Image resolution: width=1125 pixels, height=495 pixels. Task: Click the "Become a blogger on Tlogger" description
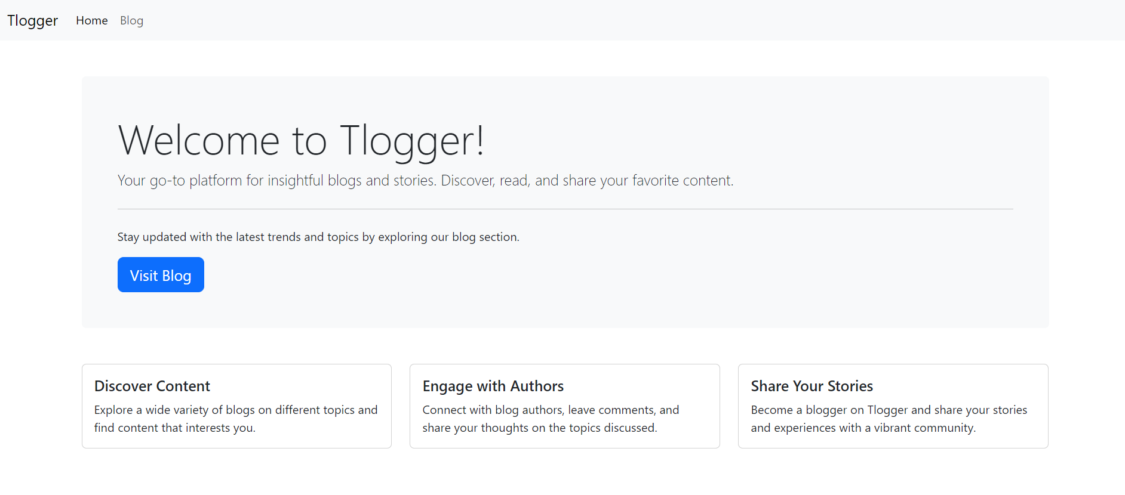click(x=889, y=419)
